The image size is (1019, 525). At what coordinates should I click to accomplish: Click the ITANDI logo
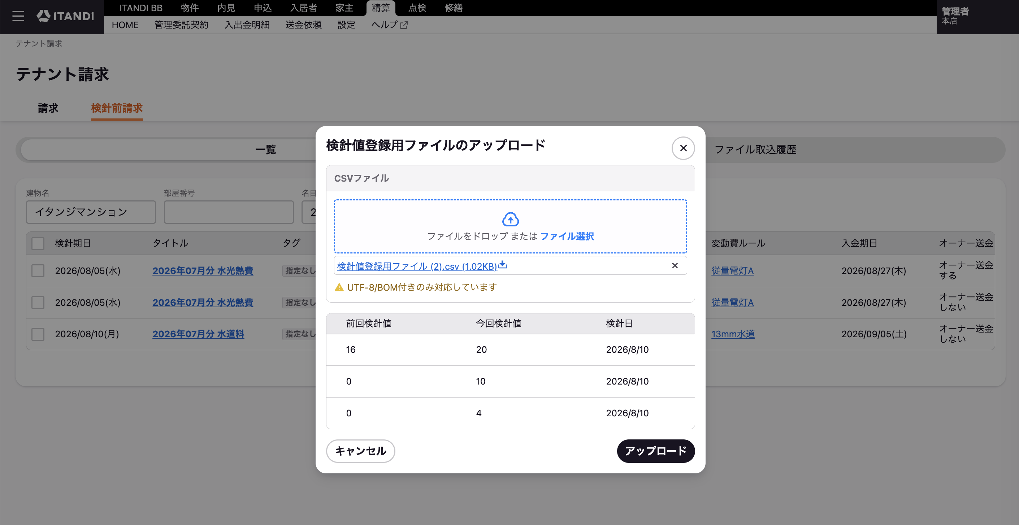point(65,16)
